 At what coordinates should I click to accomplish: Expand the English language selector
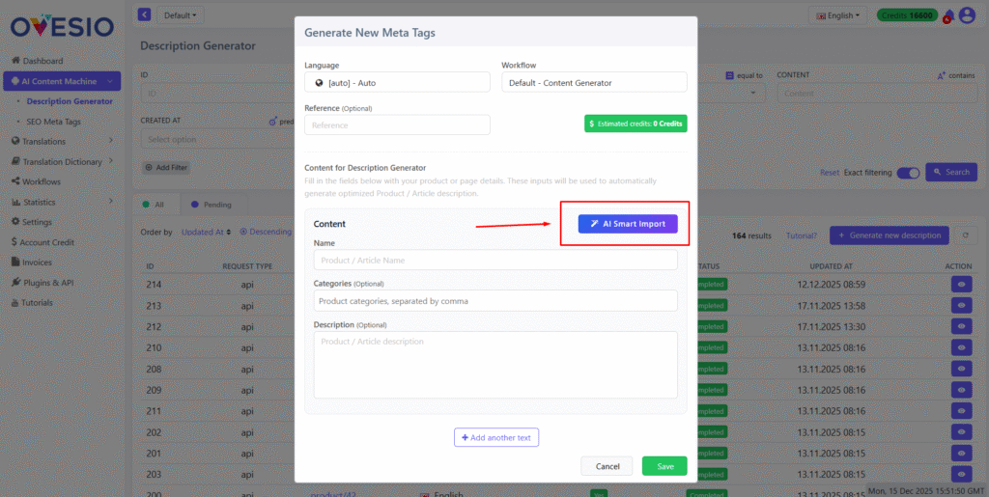click(x=838, y=15)
